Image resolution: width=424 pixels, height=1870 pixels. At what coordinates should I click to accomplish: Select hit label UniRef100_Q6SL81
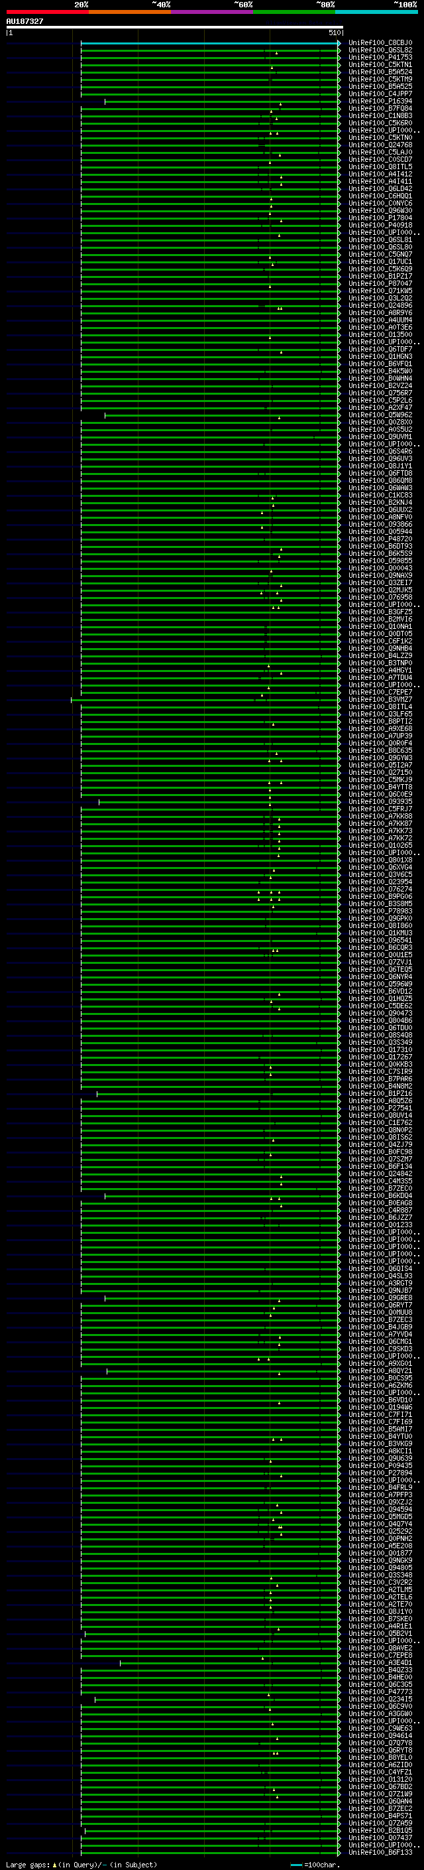(380, 239)
